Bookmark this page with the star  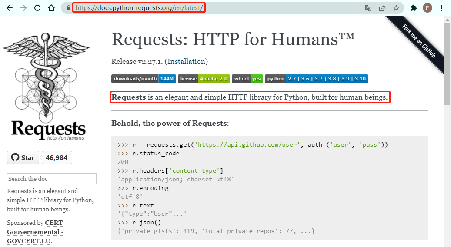coord(396,8)
